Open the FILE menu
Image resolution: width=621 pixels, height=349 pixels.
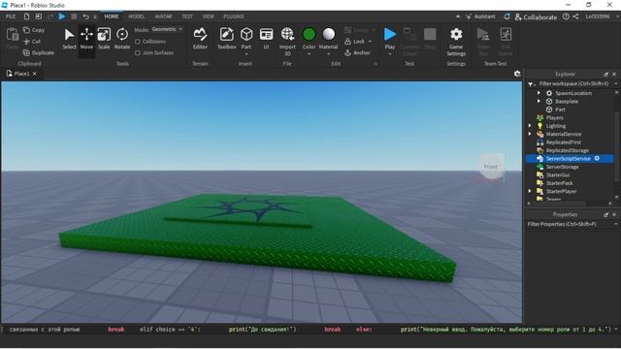tap(11, 16)
